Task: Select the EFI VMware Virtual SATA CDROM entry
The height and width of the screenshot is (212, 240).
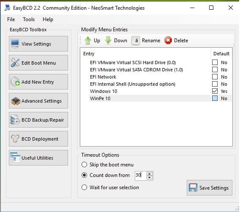Action: click(136, 70)
